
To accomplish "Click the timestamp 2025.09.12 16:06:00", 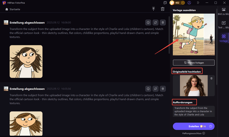I will (x=59, y=23).
